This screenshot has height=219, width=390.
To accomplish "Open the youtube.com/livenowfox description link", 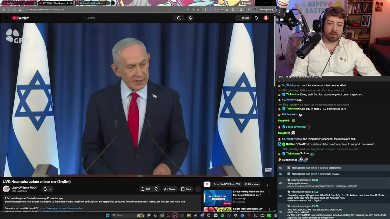I will 61,208.
